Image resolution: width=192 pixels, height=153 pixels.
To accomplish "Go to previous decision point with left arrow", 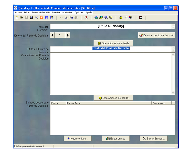I will [52, 35].
